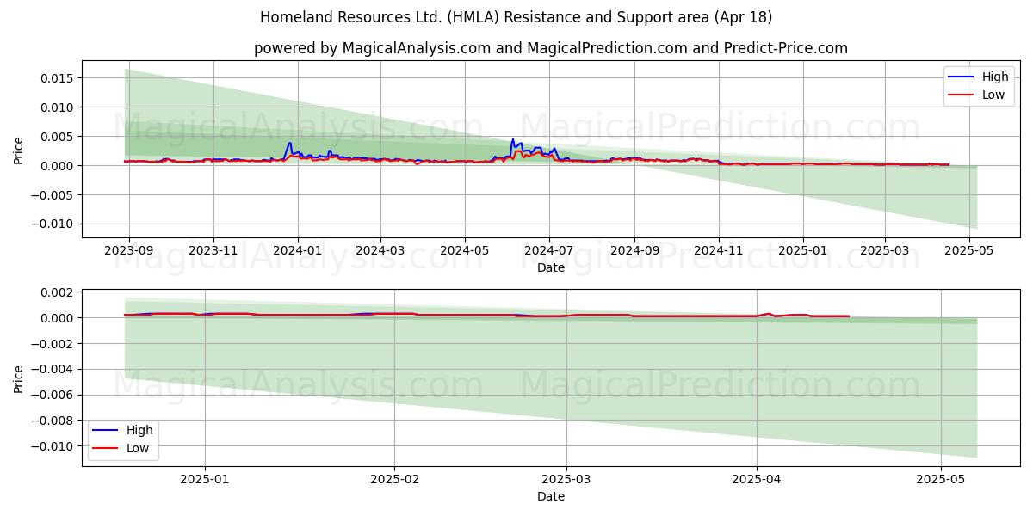Click the lower chart 2025-02 tick label
Viewport: 1033px width, 516px height.
(394, 480)
